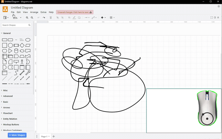
Task: Click the shadow toolbar icon
Action: tap(79, 17)
